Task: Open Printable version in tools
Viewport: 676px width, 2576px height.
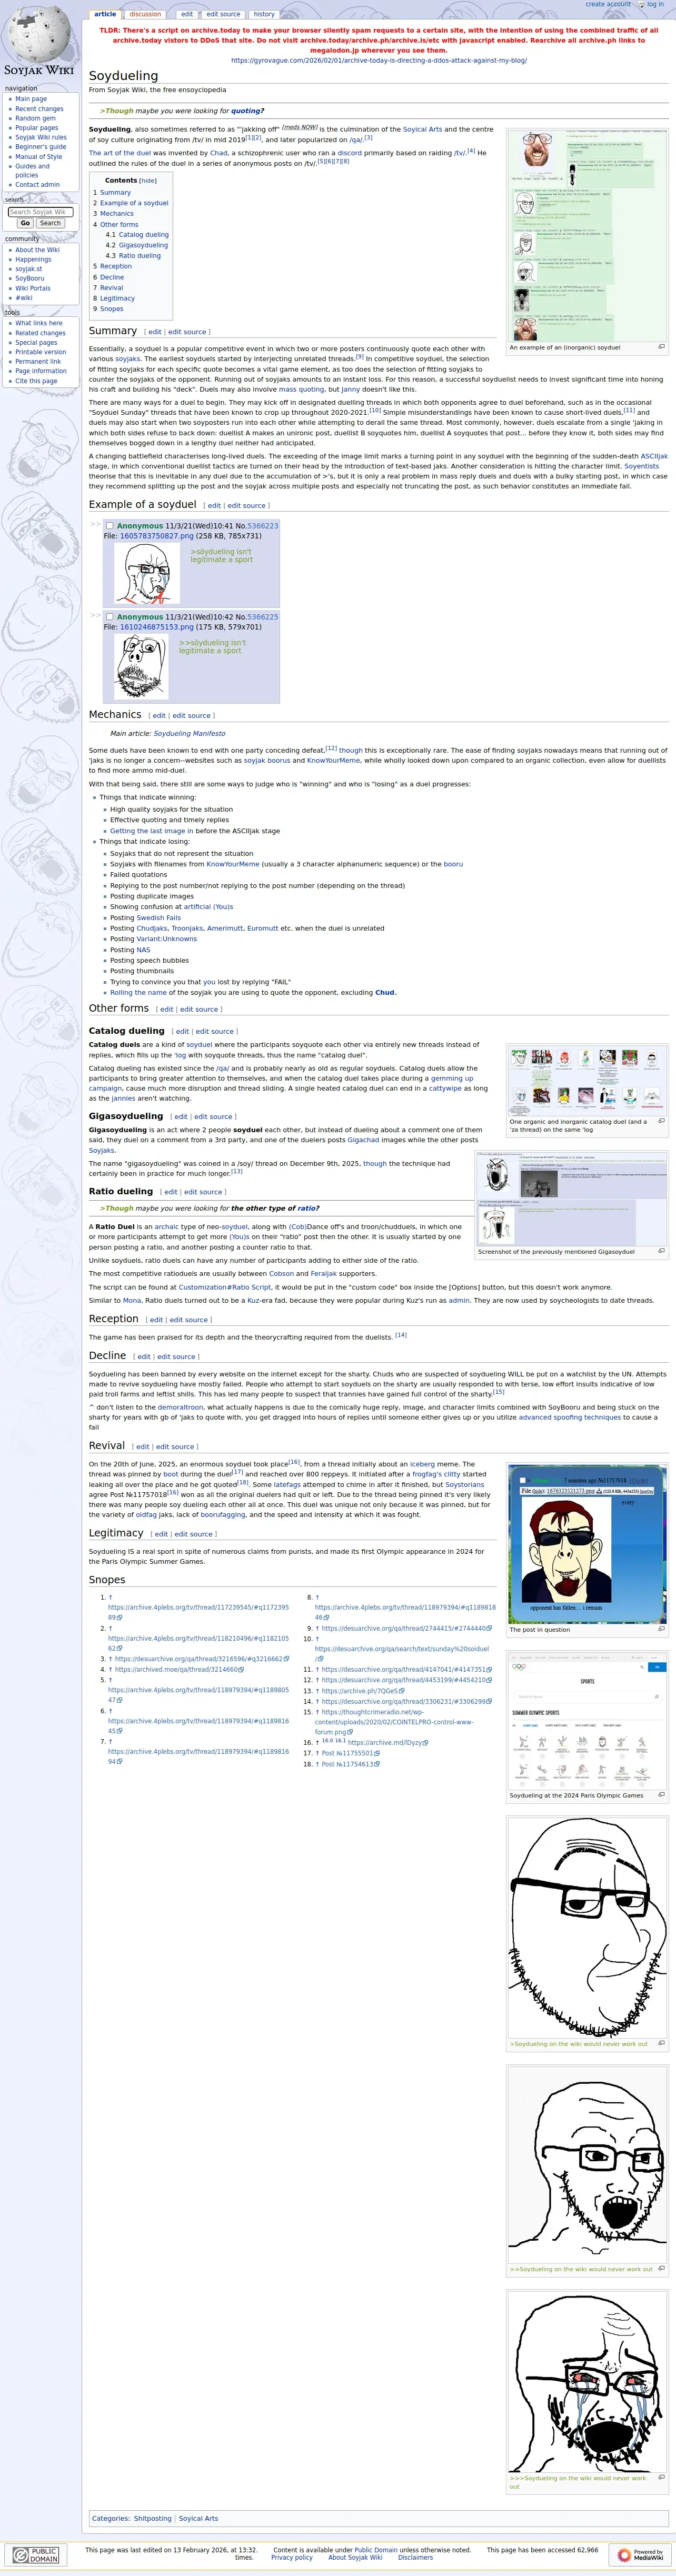Action: click(x=41, y=352)
